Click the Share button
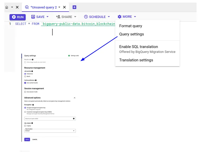222x152 pixels. [x=64, y=17]
